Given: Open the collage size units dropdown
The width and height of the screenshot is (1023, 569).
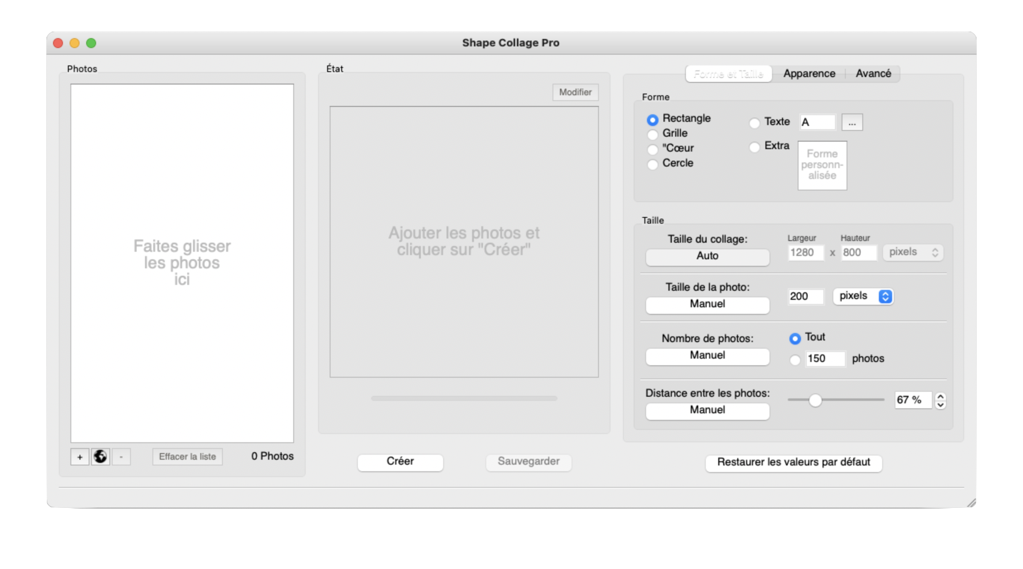Looking at the screenshot, I should point(913,252).
